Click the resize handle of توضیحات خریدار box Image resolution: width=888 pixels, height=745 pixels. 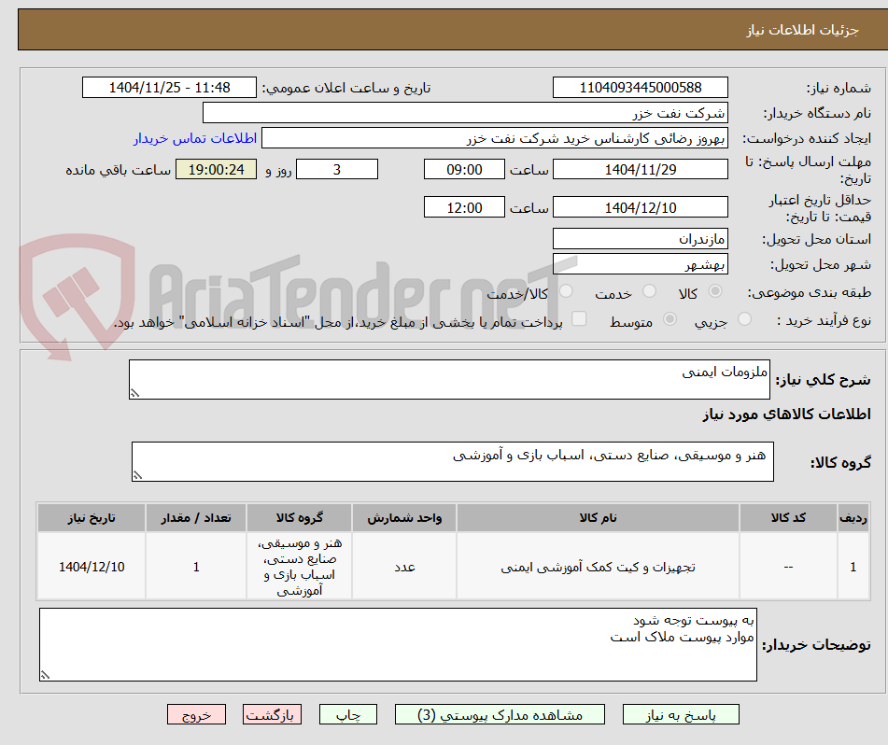[46, 675]
